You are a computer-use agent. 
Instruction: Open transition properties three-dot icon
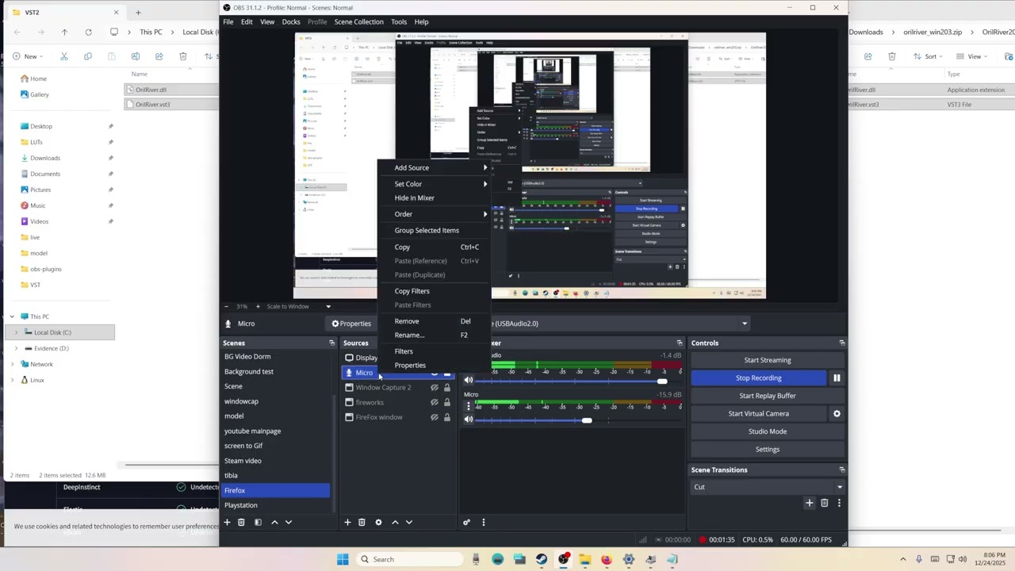click(839, 503)
